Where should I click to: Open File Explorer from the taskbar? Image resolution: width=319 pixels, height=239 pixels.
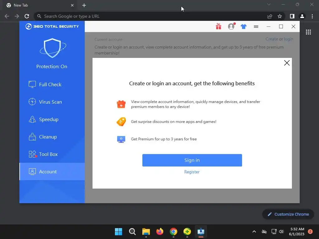pyautogui.click(x=146, y=232)
